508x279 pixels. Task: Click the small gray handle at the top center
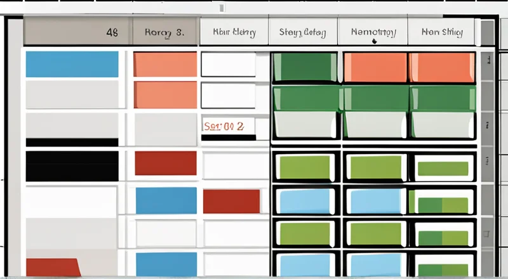coord(221,8)
